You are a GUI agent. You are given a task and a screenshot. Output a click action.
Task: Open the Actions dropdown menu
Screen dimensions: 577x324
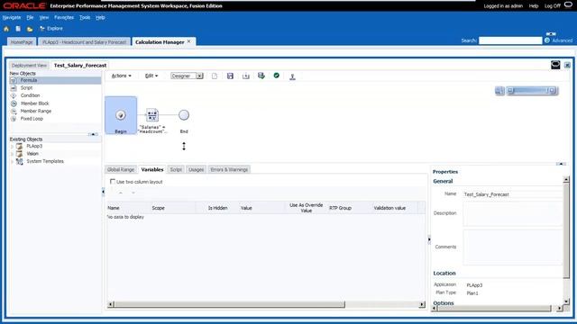[x=121, y=76]
